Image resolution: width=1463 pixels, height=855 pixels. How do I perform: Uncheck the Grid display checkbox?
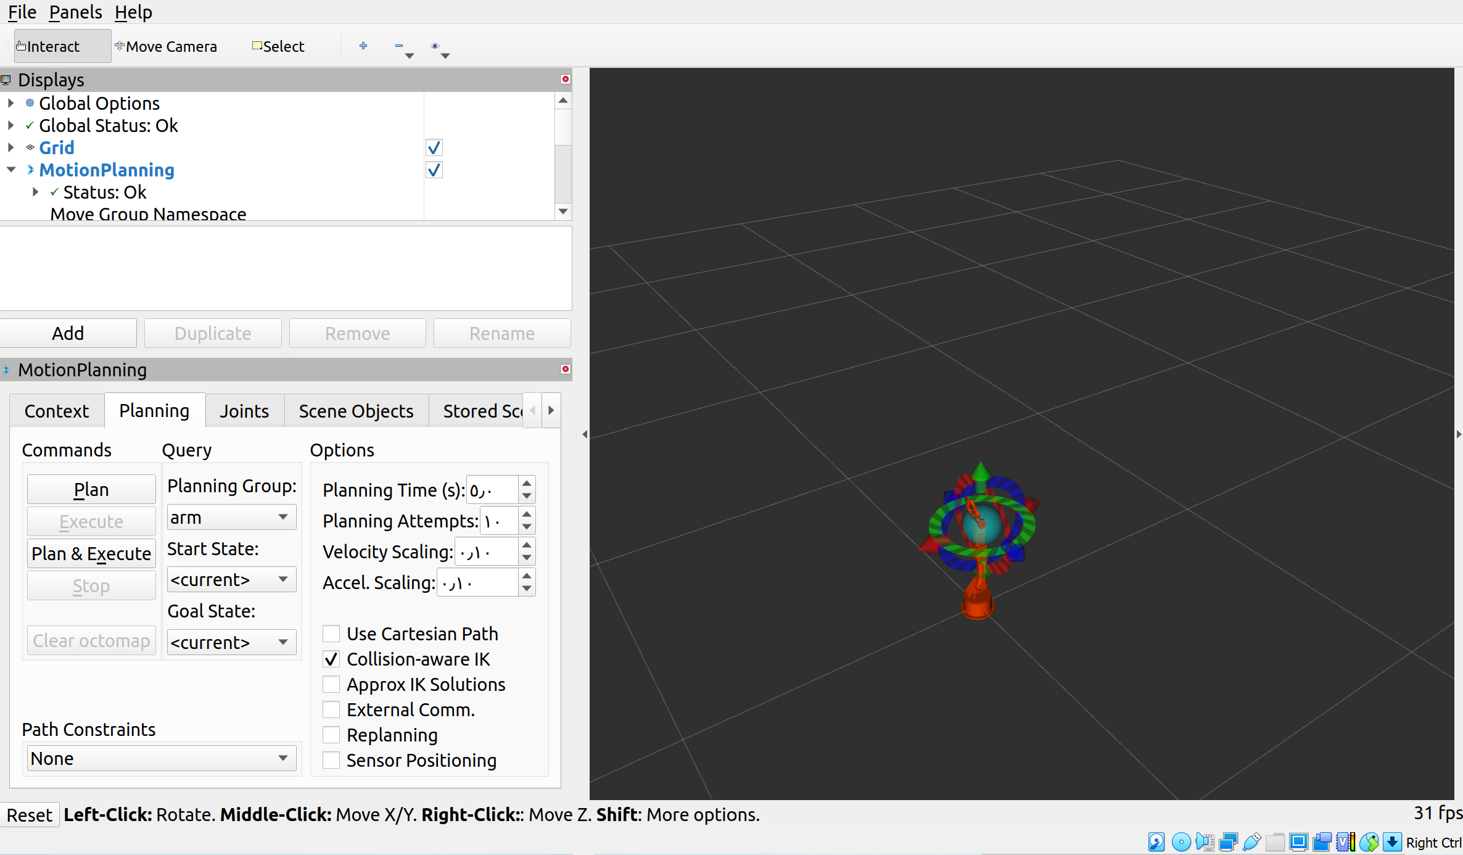tap(434, 147)
